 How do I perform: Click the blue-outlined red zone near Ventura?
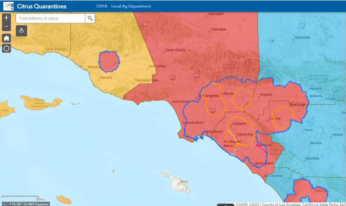click(109, 62)
